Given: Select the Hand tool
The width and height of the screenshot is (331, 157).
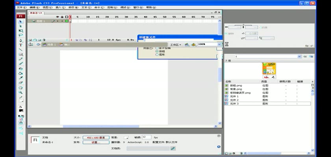Looking at the screenshot, I should click(x=20, y=88).
